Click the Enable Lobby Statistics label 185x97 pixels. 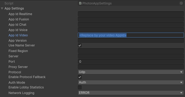coord(26,87)
